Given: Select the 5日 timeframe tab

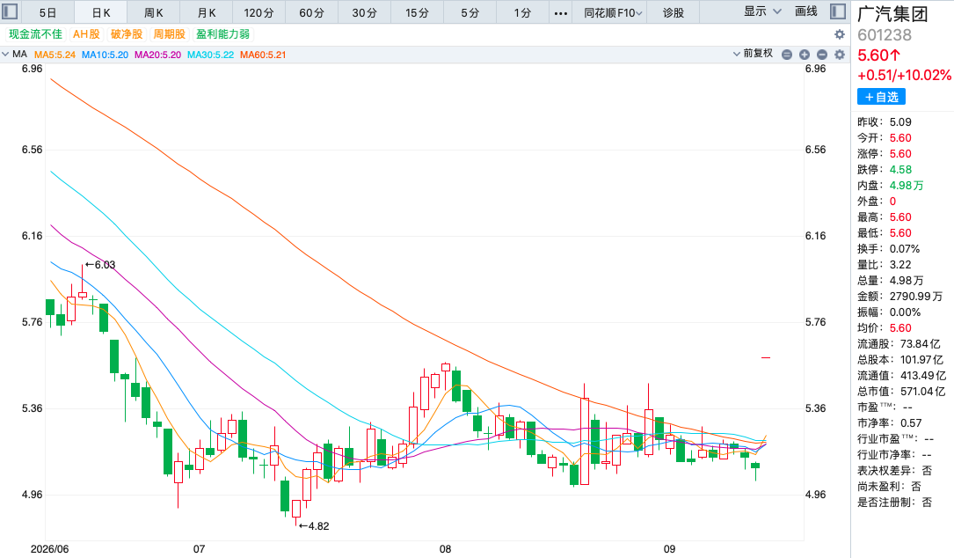Looking at the screenshot, I should tap(47, 13).
